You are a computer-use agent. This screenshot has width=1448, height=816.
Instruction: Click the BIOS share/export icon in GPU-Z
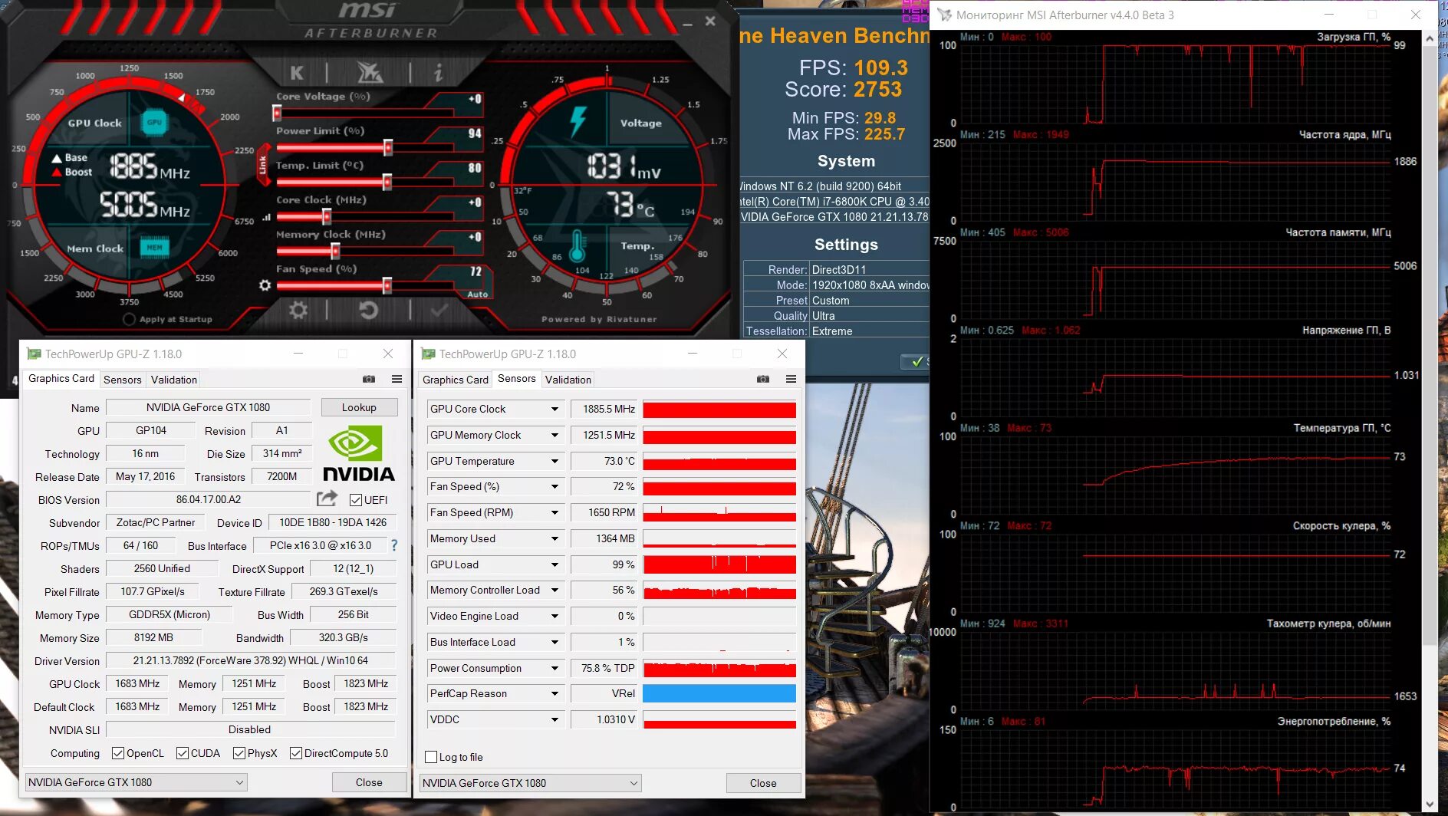click(327, 498)
